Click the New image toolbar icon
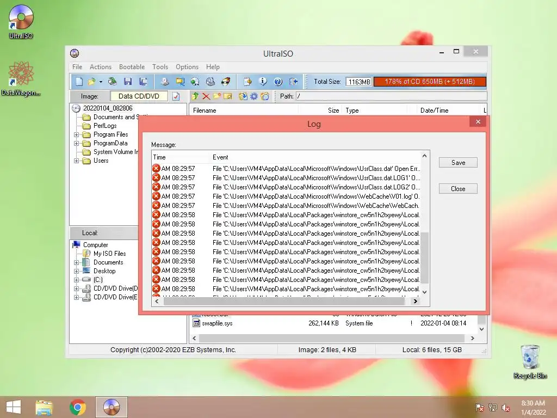This screenshot has width=557, height=418. 79,82
